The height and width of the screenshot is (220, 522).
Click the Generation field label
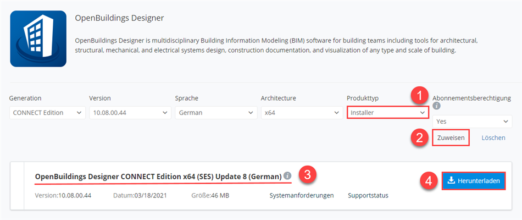25,98
